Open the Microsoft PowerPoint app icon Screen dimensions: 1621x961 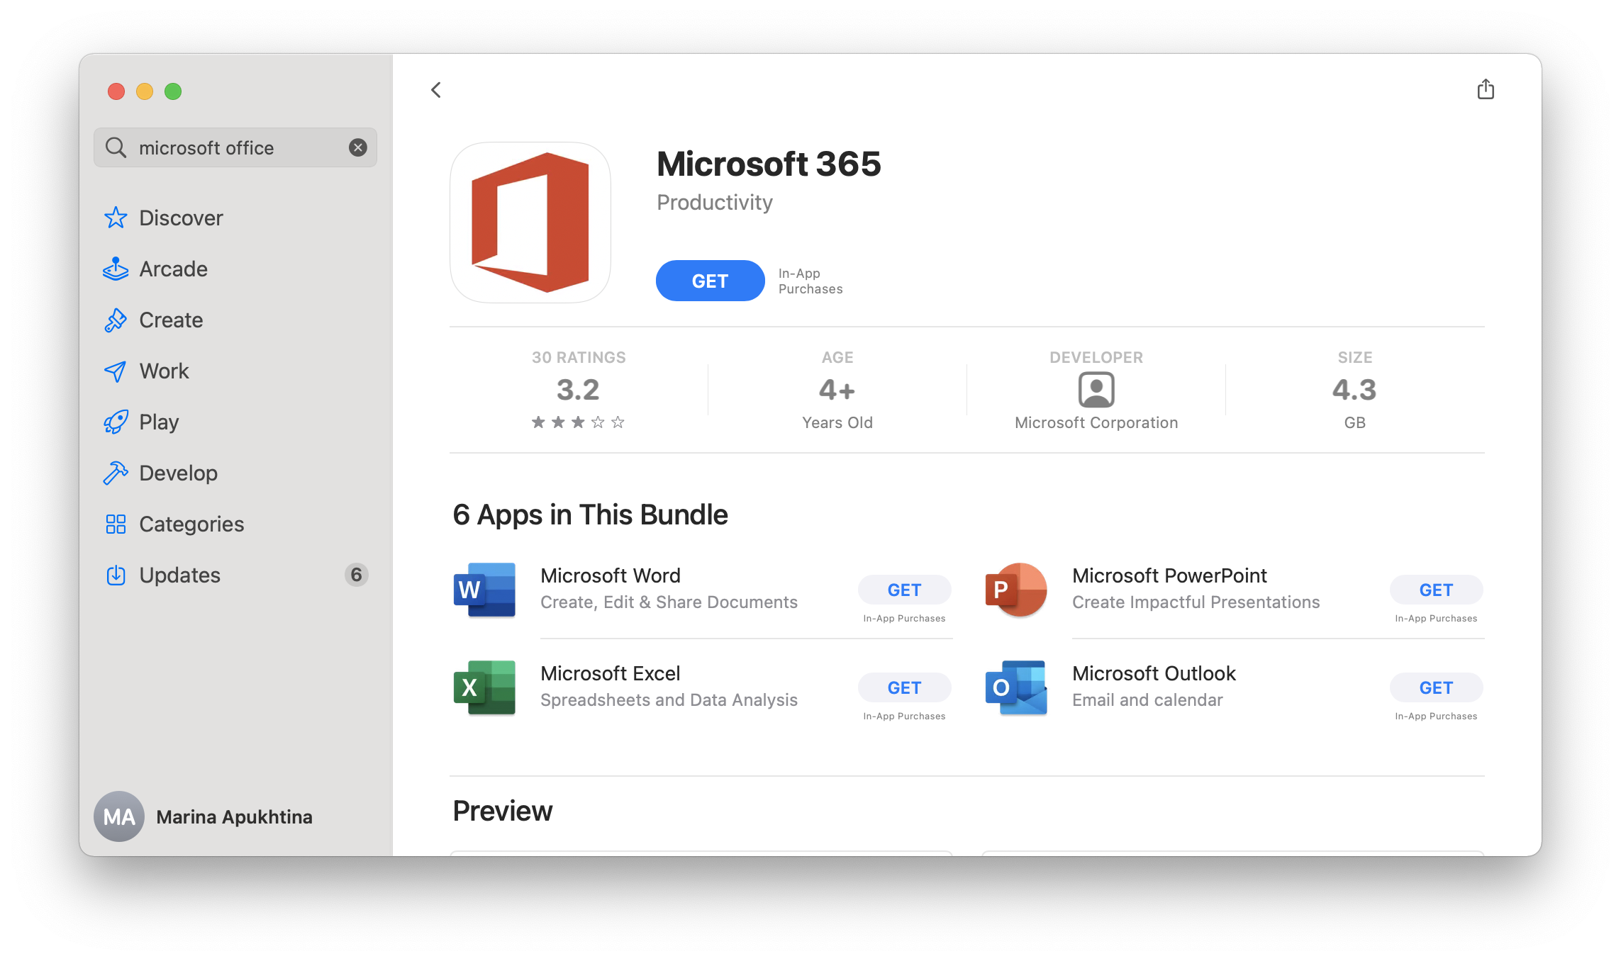point(1015,590)
